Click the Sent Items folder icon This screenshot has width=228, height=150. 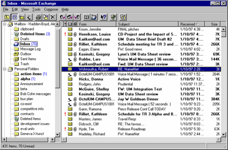coord(16,59)
